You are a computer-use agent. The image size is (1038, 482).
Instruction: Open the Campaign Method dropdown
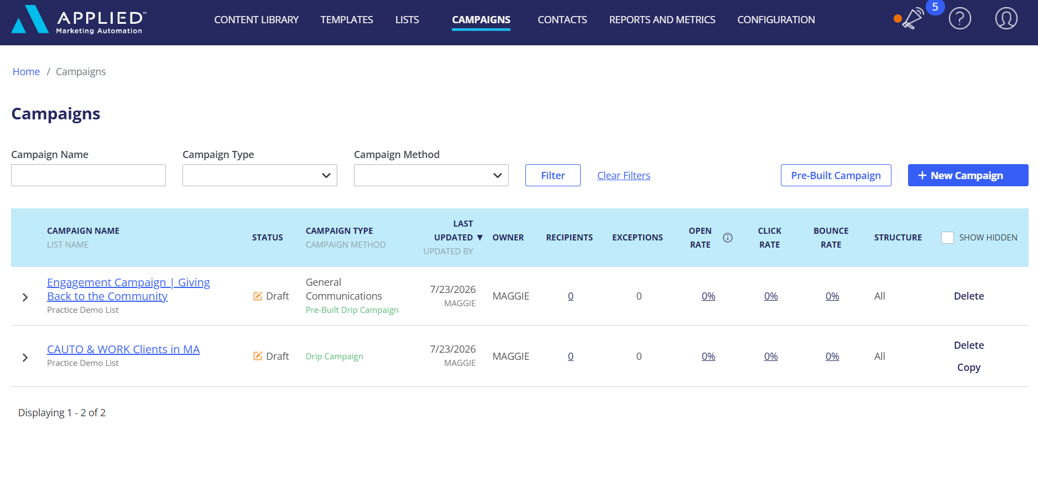click(x=431, y=175)
